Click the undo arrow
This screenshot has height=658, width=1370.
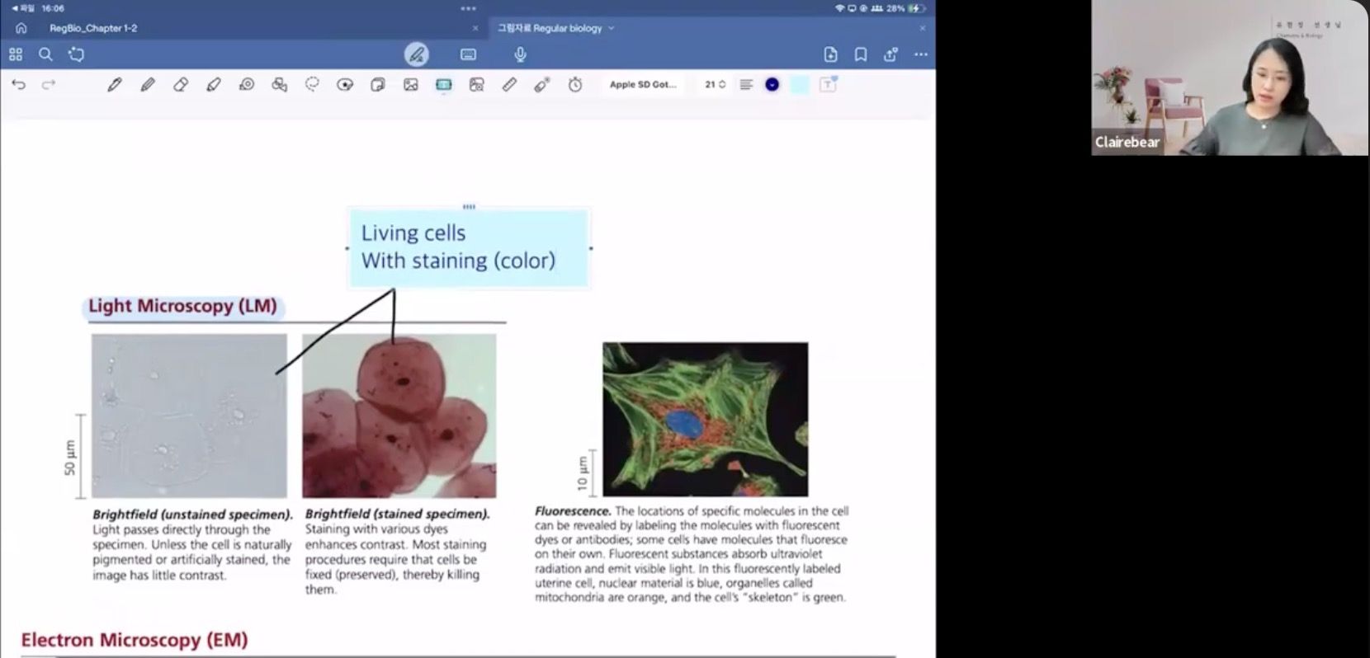(18, 84)
